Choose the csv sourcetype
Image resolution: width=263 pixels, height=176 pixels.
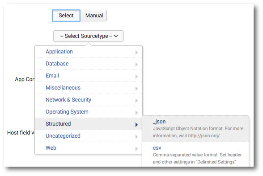[x=195, y=155]
